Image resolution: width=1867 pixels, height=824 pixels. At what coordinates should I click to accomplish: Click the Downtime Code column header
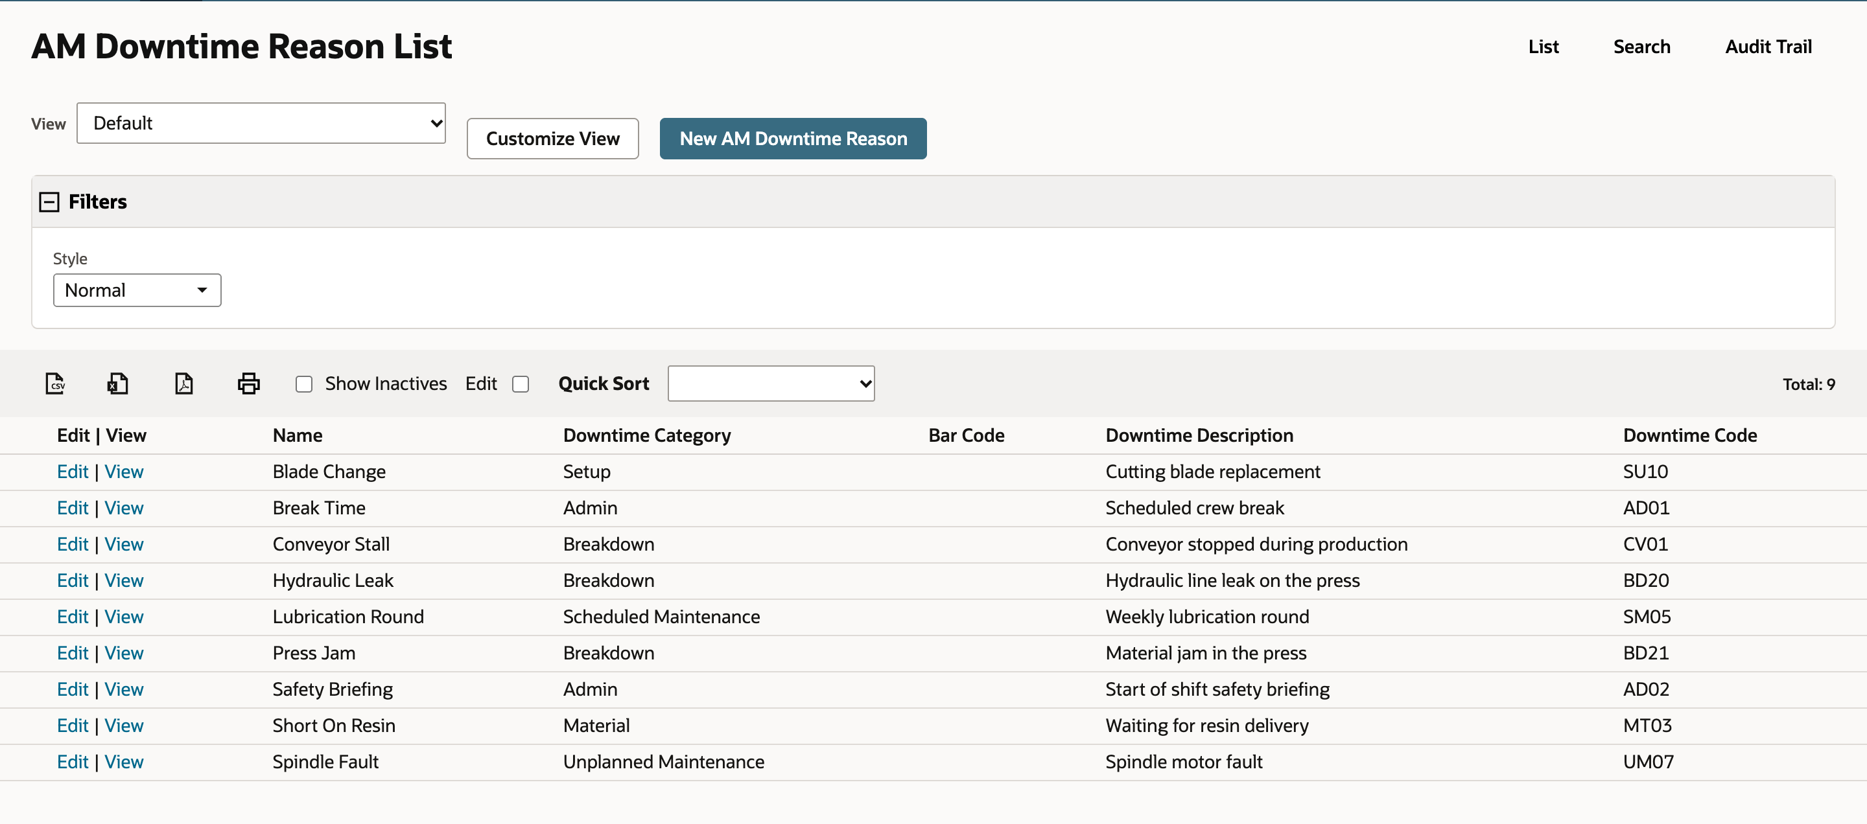(x=1689, y=435)
